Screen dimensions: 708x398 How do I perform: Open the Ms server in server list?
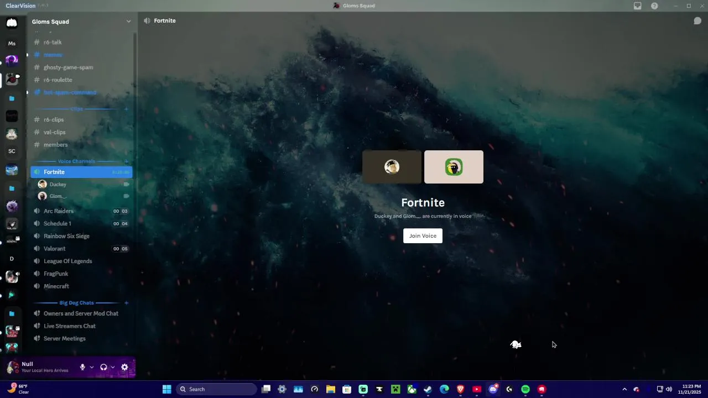point(12,43)
